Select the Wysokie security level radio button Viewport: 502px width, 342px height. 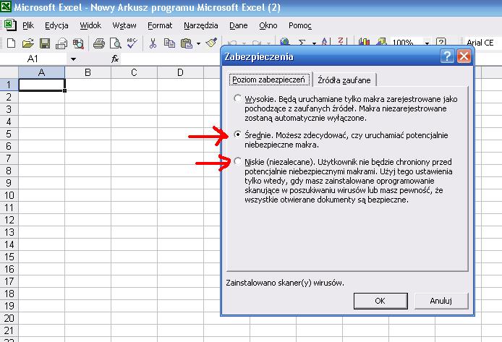[x=237, y=98]
